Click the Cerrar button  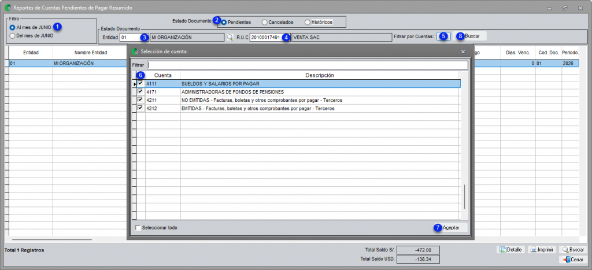click(573, 260)
